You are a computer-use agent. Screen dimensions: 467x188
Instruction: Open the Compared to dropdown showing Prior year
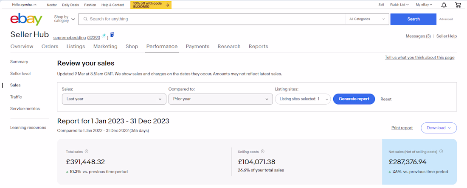click(x=221, y=99)
